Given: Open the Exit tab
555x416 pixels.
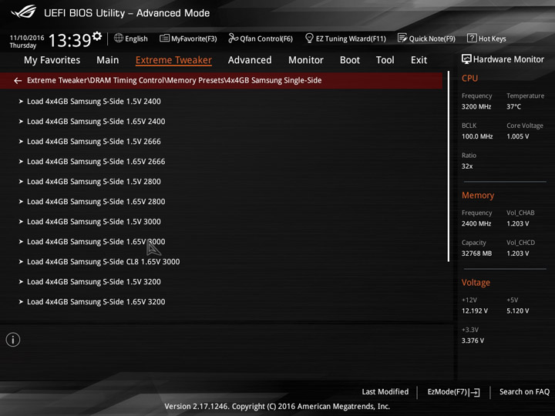Looking at the screenshot, I should tap(419, 60).
